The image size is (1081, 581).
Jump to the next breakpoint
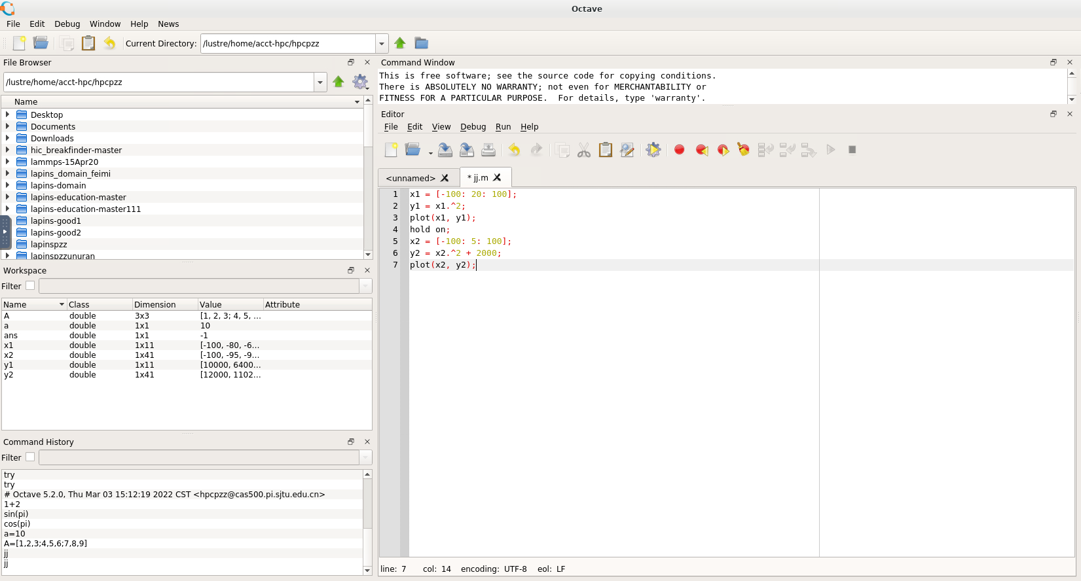click(x=723, y=150)
